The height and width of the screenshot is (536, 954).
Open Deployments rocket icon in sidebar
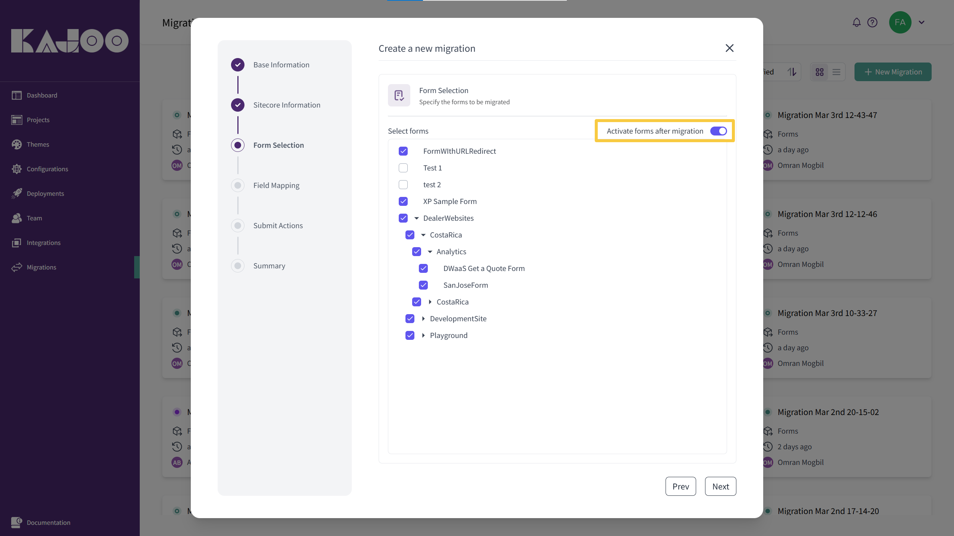17,194
